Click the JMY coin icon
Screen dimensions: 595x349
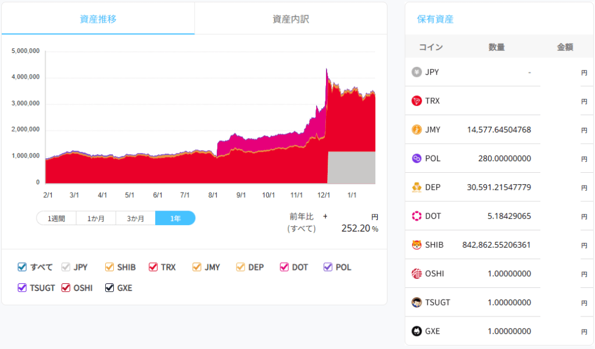click(417, 130)
